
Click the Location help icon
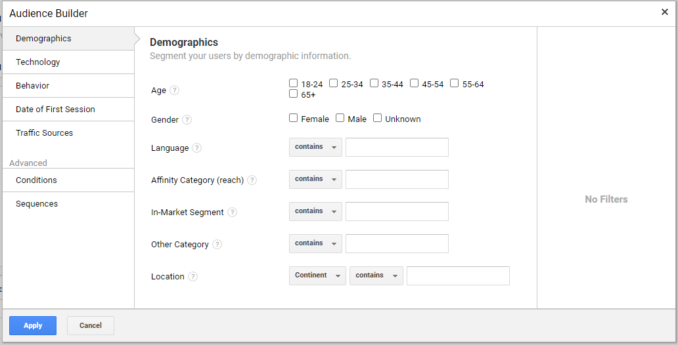pyautogui.click(x=192, y=277)
